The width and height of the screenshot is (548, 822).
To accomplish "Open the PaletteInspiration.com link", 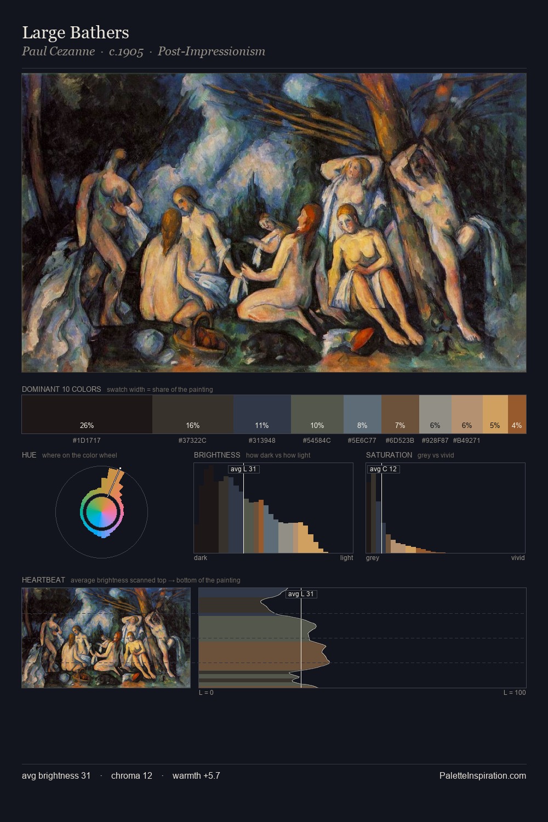I will [x=483, y=776].
